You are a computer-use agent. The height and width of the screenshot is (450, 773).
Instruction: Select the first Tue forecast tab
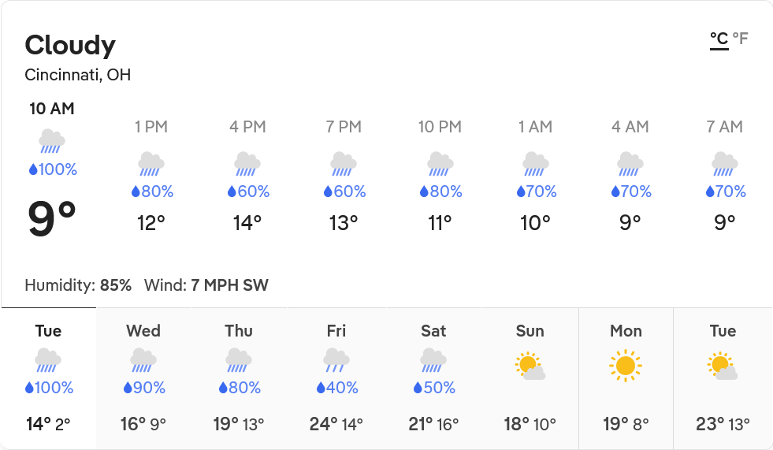pyautogui.click(x=49, y=378)
